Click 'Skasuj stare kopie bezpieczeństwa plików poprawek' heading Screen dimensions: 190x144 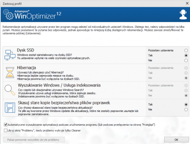click(64, 103)
